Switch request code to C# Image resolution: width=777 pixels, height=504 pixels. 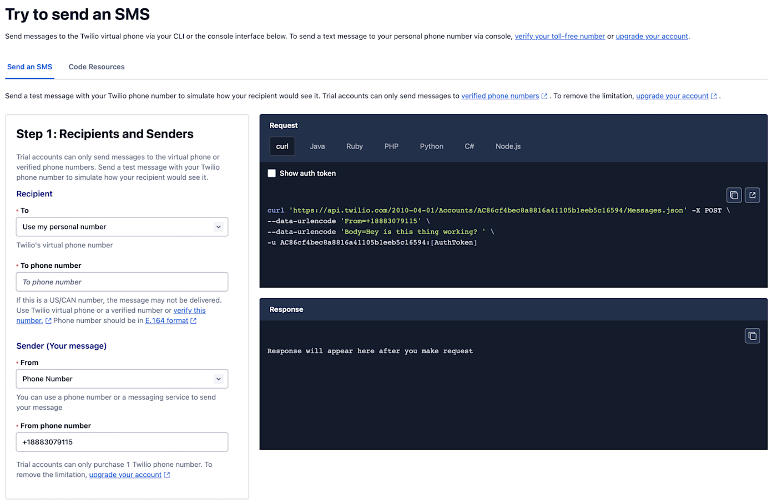(x=470, y=146)
